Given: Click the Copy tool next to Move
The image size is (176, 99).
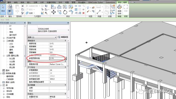Looking at the screenshot, I should click(x=59, y=12).
